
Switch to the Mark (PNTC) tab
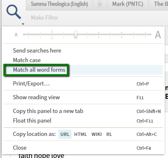pyautogui.click(x=127, y=4)
